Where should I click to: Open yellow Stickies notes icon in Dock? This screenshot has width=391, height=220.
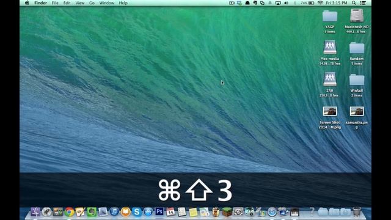(x=193, y=212)
